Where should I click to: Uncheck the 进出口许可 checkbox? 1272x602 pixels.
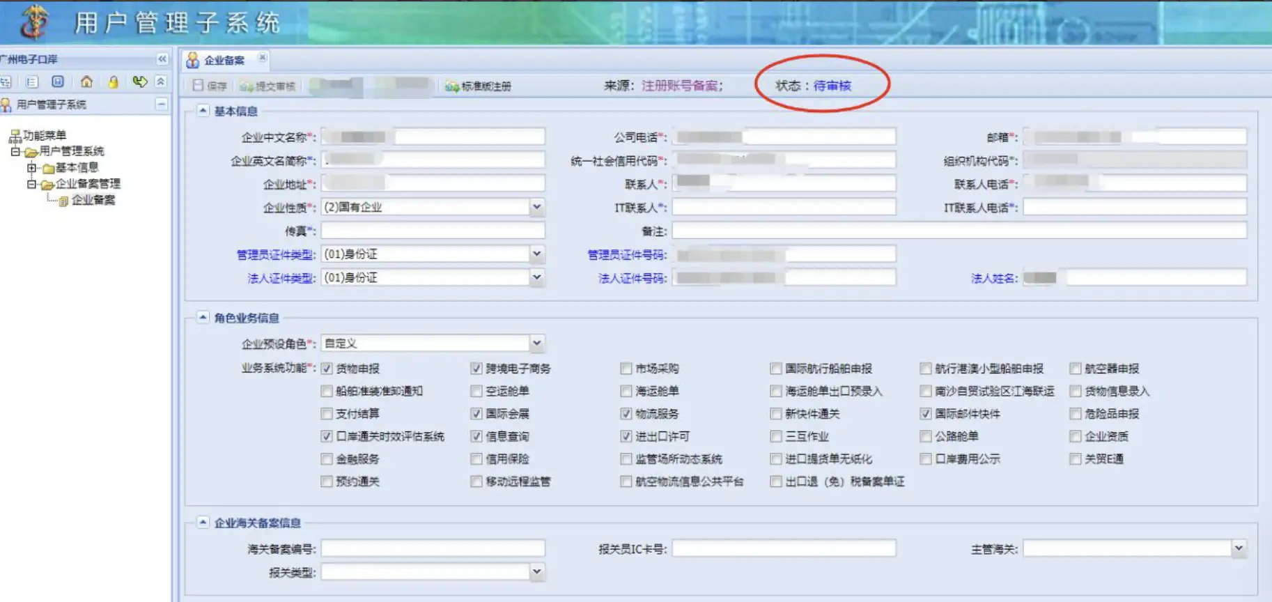pos(626,436)
